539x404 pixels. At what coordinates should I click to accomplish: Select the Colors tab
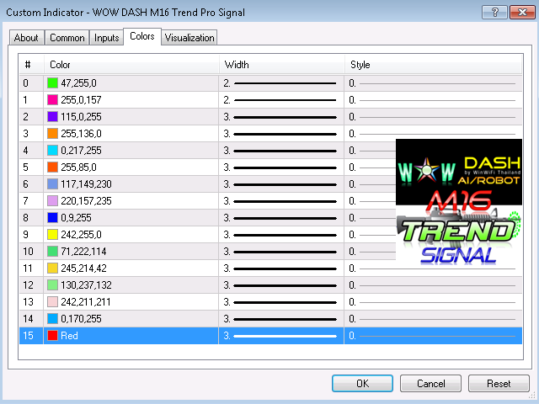(x=142, y=36)
